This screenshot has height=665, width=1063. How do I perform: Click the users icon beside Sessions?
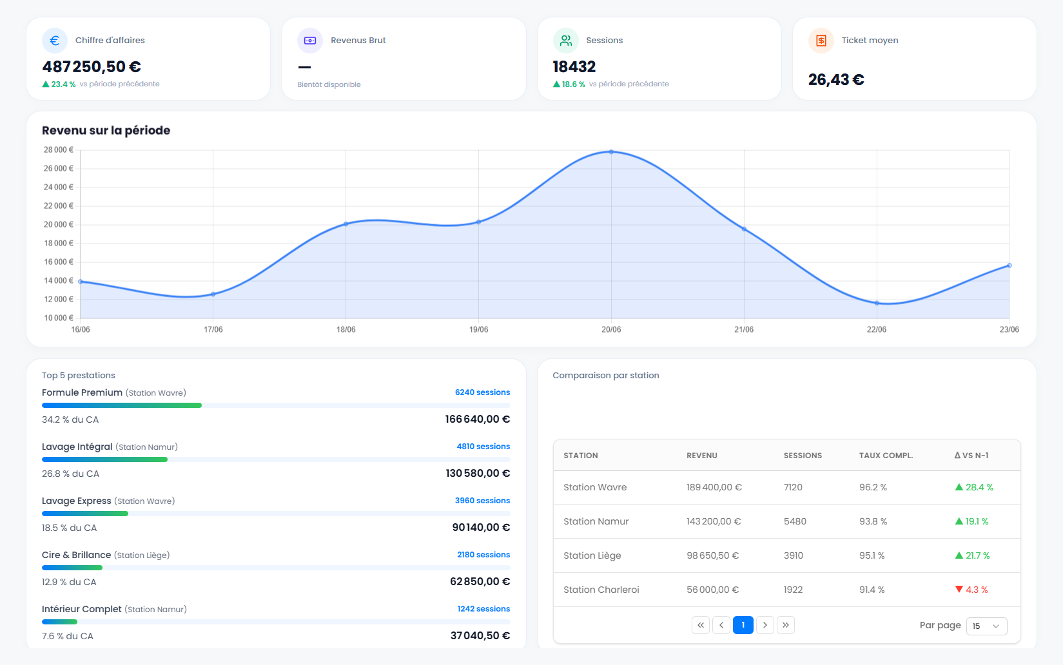[565, 41]
